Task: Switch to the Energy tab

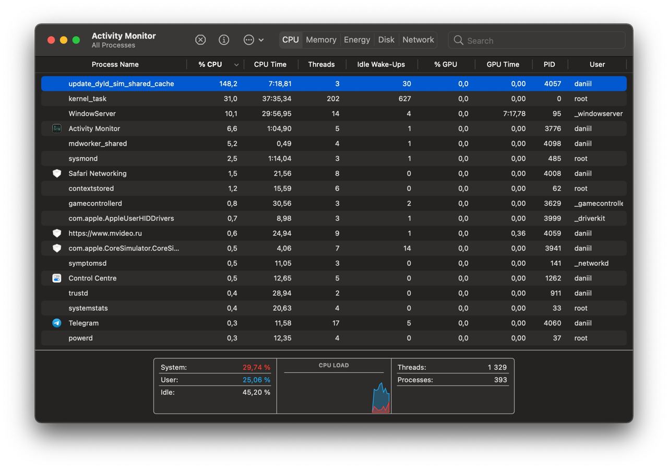Action: coord(357,40)
